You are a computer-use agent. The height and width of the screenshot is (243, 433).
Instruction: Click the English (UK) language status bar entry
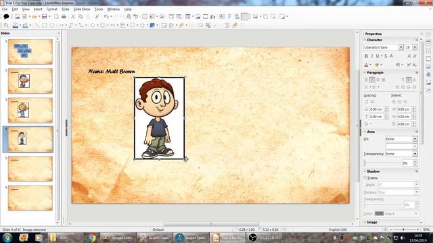(x=338, y=230)
